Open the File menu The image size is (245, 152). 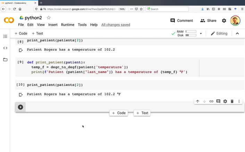pos(21,25)
